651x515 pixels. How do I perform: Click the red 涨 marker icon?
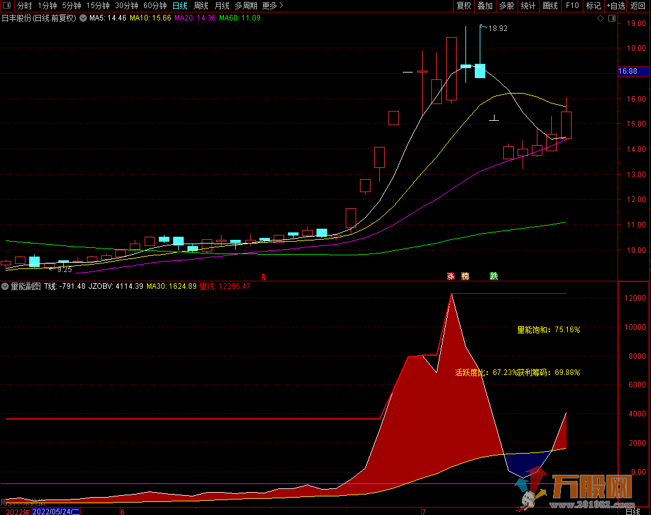click(x=451, y=276)
